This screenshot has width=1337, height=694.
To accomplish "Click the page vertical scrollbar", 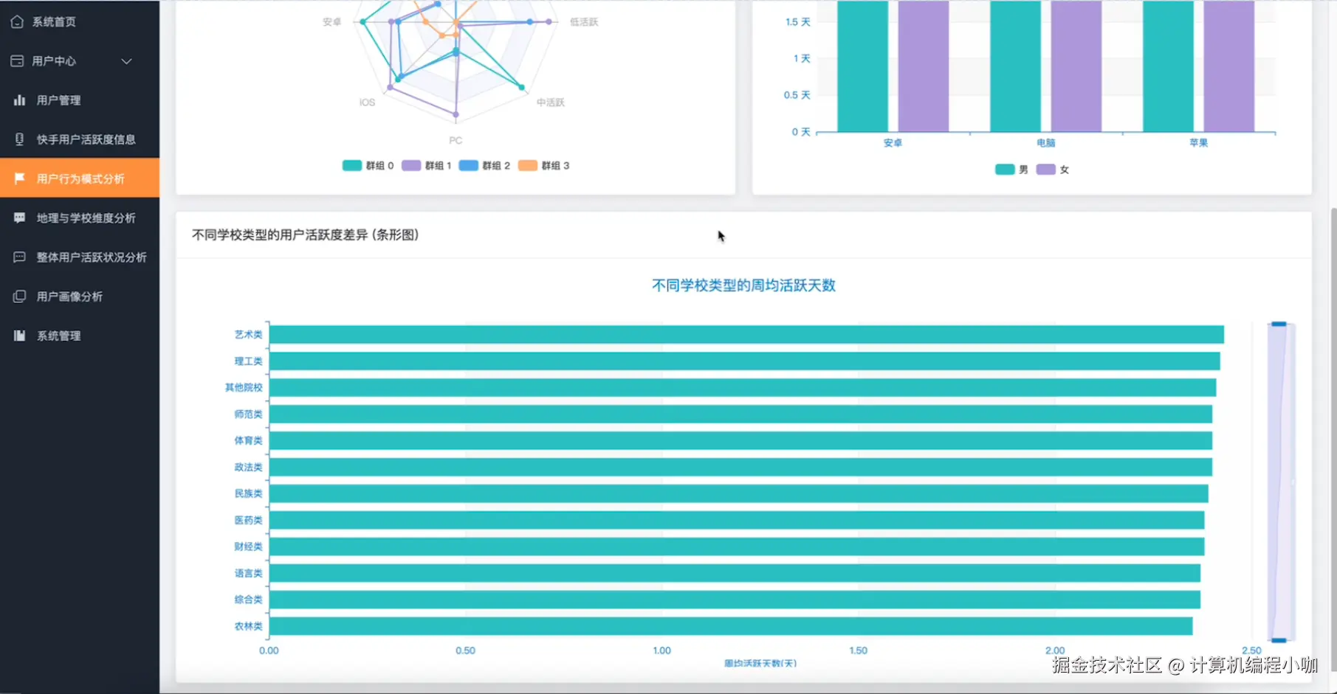I will click(x=1333, y=439).
